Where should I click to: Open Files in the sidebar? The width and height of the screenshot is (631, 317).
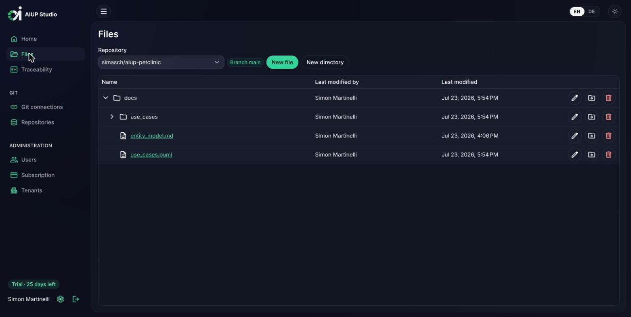46,54
